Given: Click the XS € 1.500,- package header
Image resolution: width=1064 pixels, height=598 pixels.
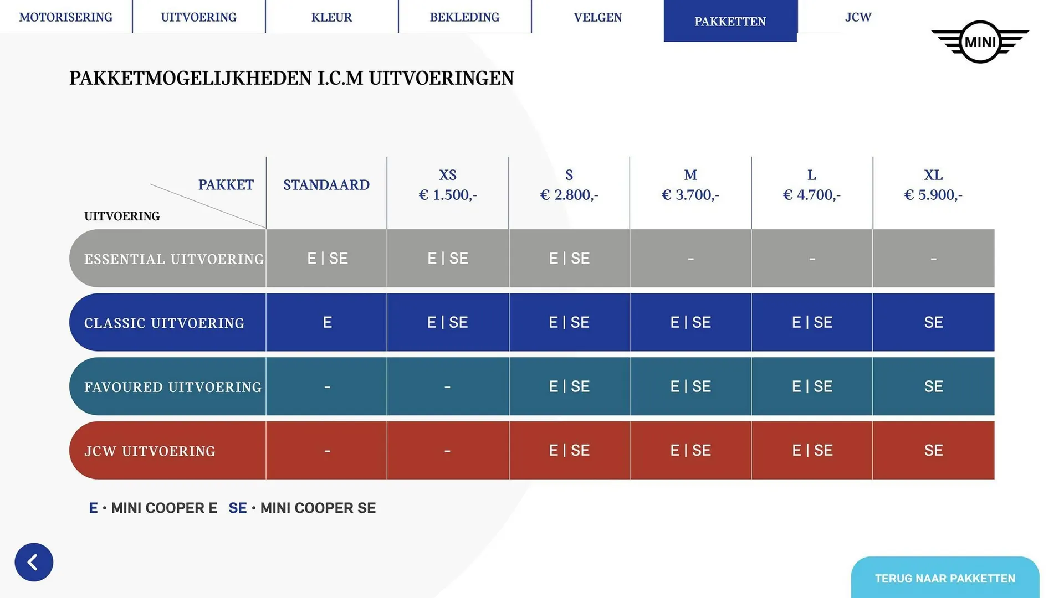Looking at the screenshot, I should [x=447, y=185].
